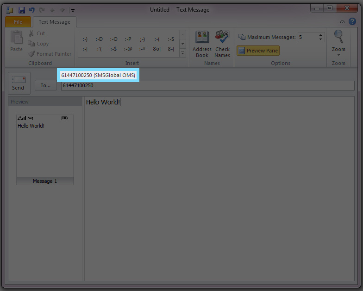Click the Save icon in quick access toolbar
Screen dimensions: 363x291
click(x=22, y=10)
